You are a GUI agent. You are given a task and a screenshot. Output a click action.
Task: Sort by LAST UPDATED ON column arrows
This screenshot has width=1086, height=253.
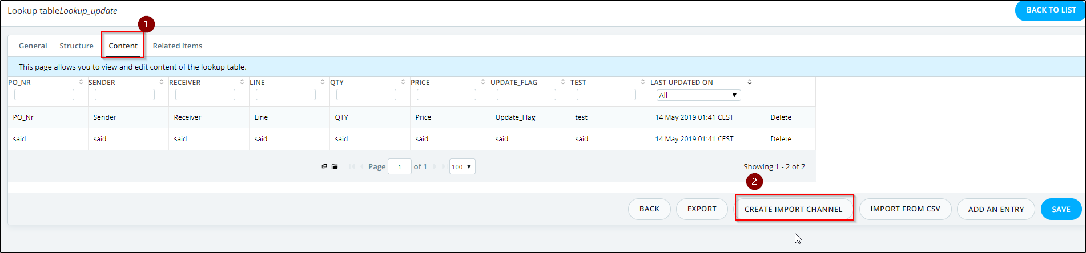[x=750, y=82]
